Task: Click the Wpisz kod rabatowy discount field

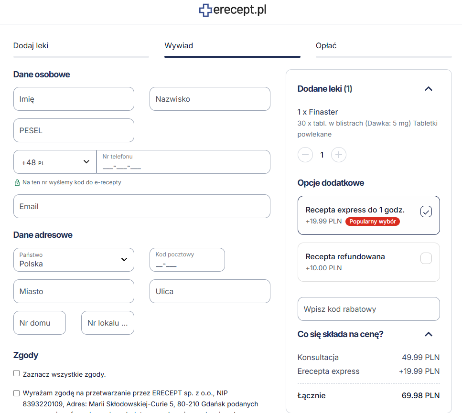Action: (369, 309)
